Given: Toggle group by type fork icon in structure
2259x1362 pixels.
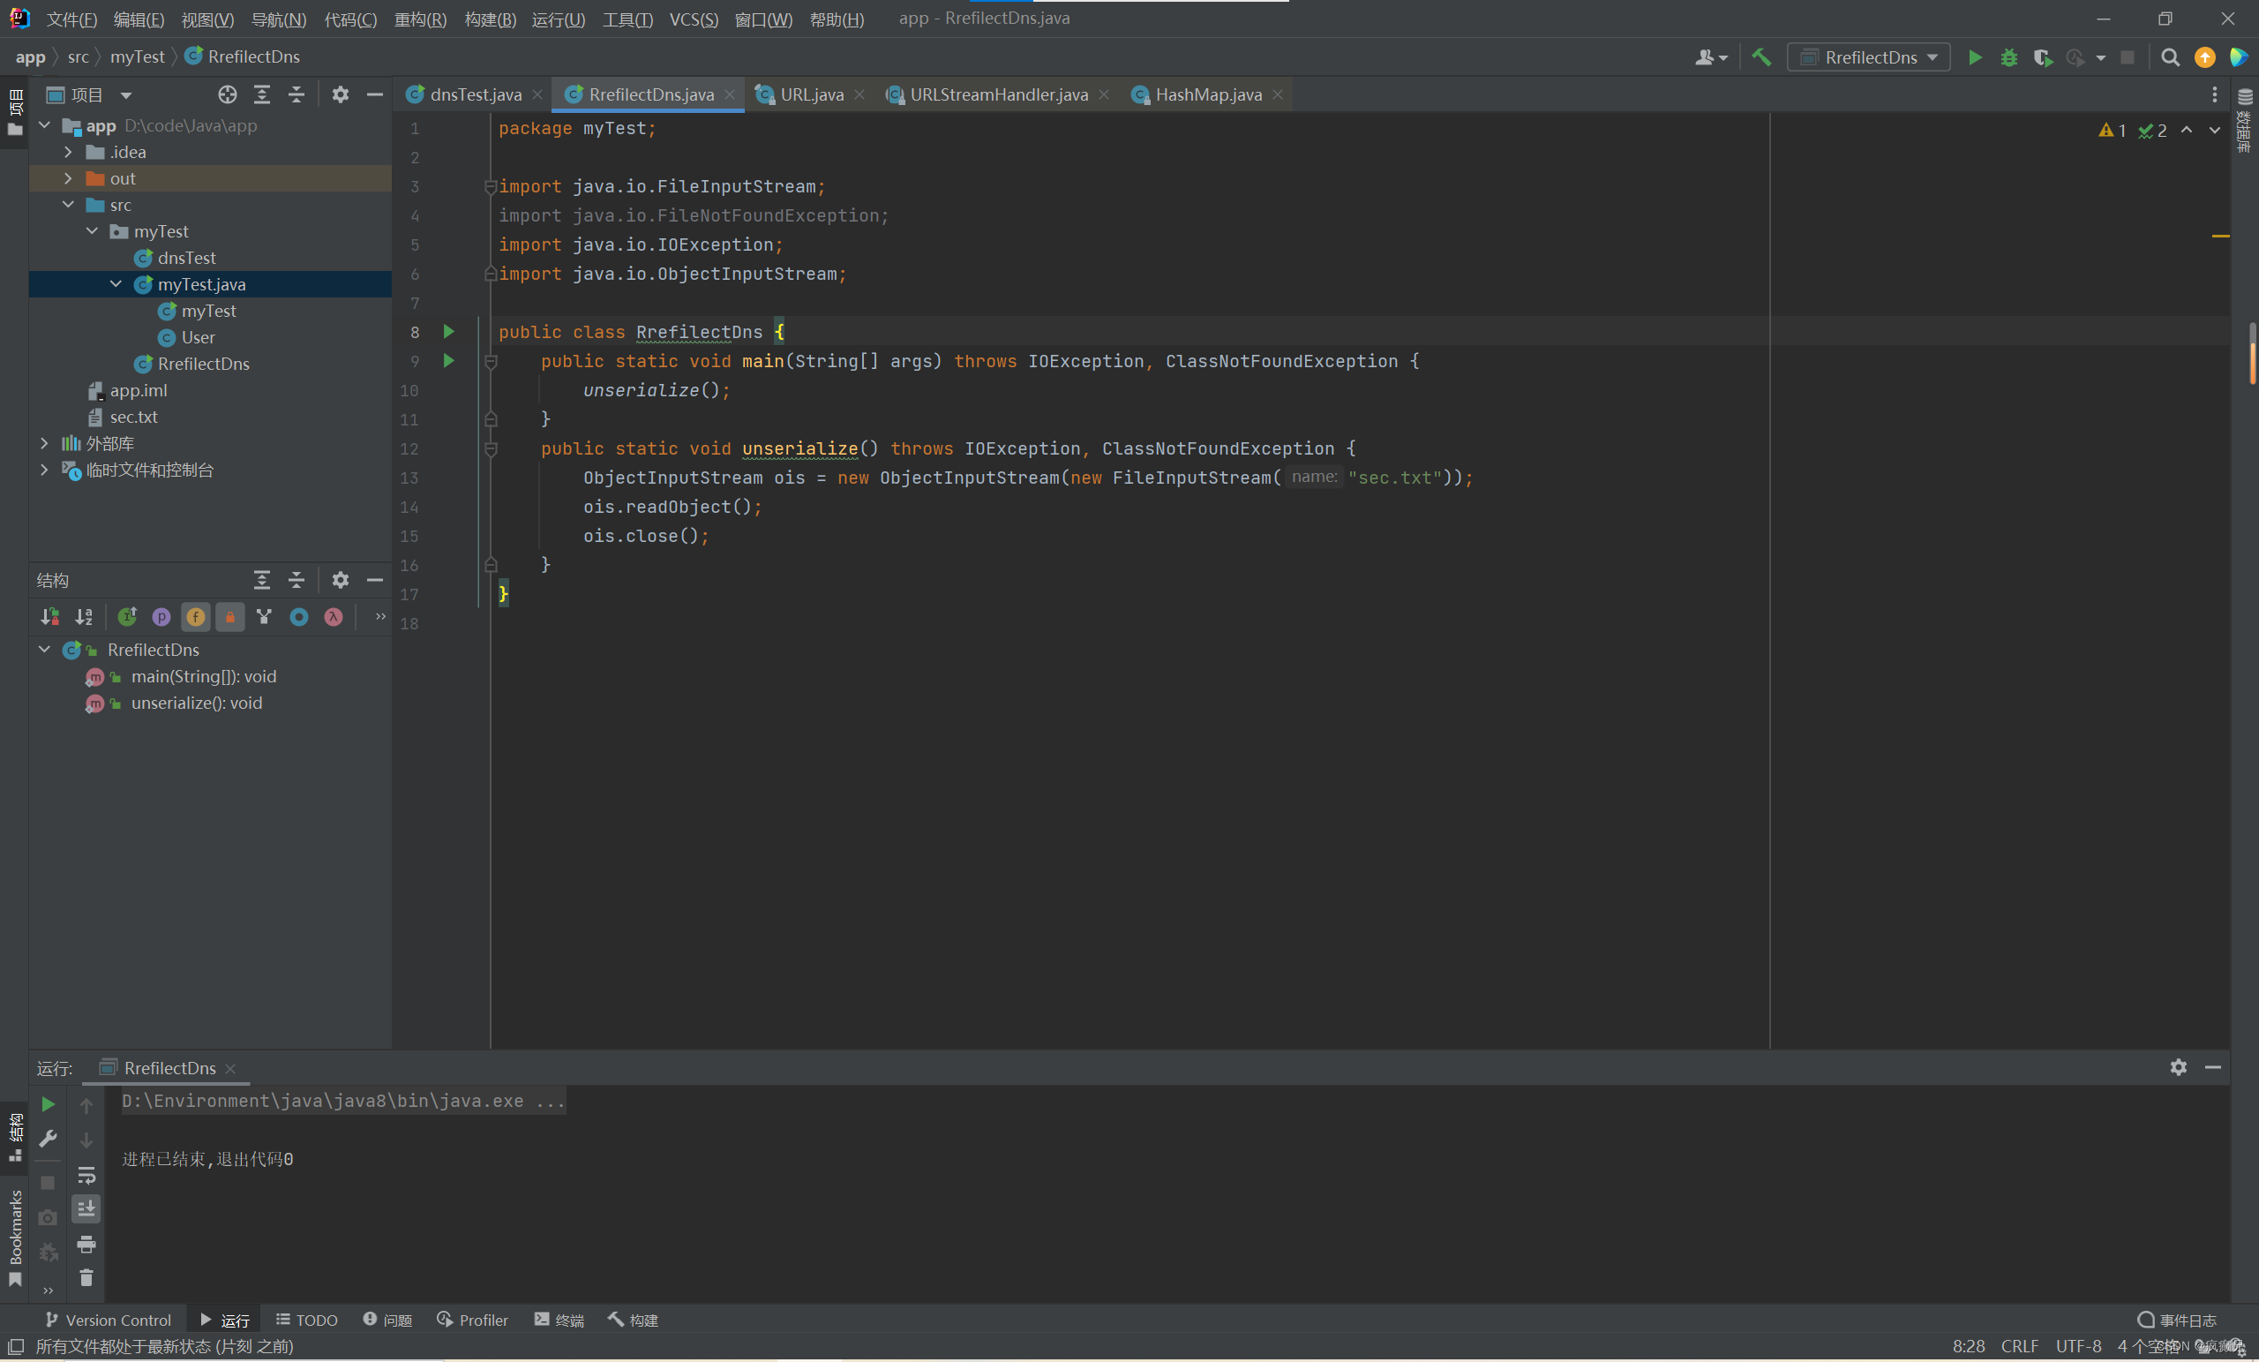Looking at the screenshot, I should (x=264, y=617).
